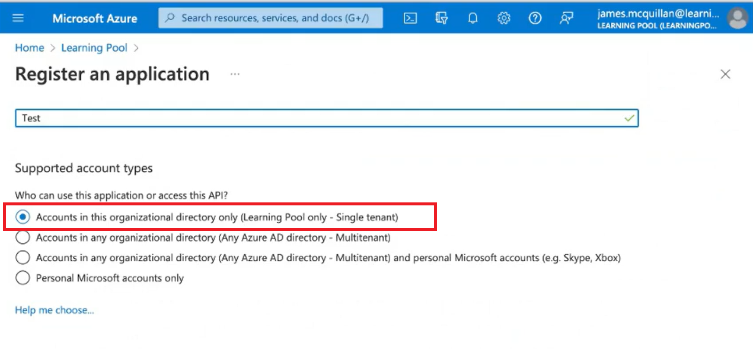Image resolution: width=753 pixels, height=349 pixels.
Task: Select Multitenant and personal Microsoft accounts option
Action: point(23,258)
